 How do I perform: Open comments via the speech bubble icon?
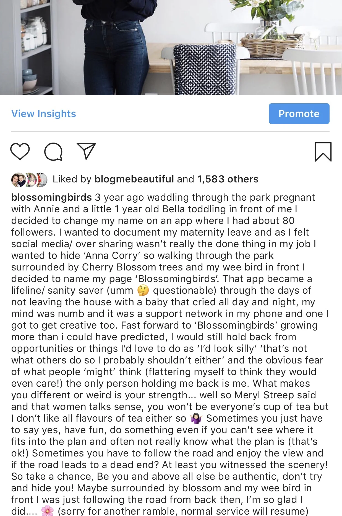point(53,152)
